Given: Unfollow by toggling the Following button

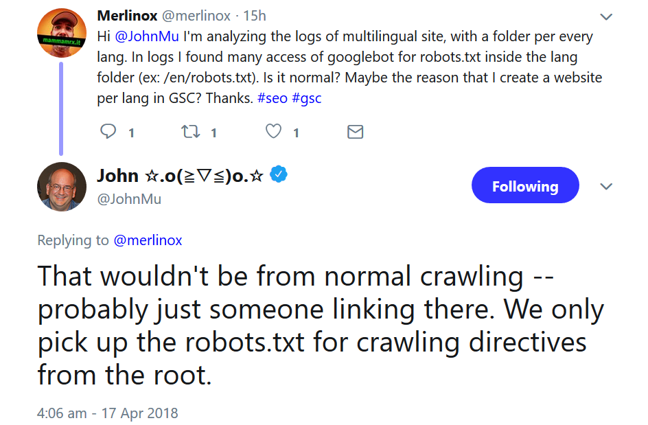Looking at the screenshot, I should [x=524, y=185].
